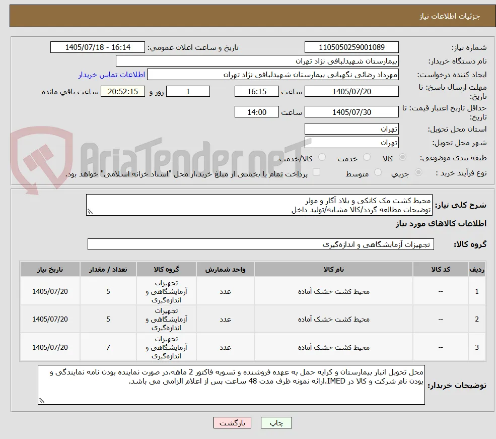
Task: Click the delivery city field تهران
Action: pos(351,143)
